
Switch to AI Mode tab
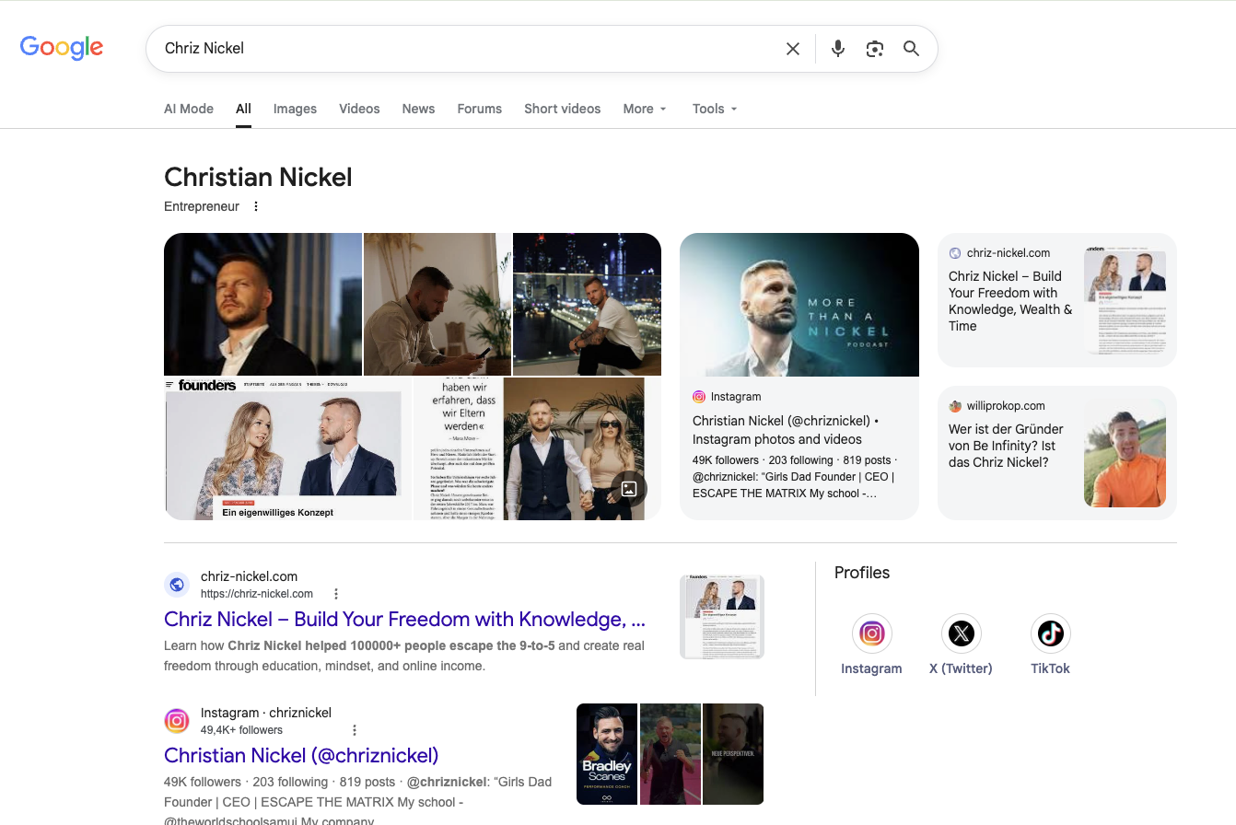pos(189,109)
